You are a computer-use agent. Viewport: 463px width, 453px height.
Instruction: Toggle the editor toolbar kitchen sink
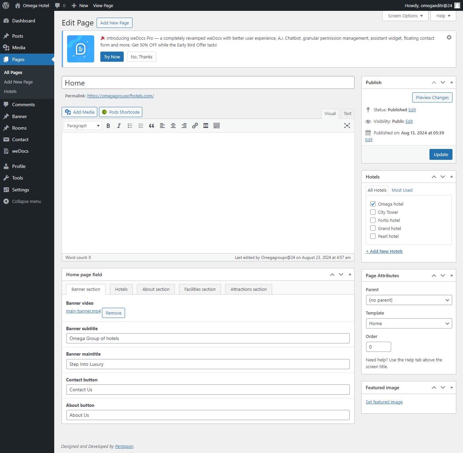[217, 126]
